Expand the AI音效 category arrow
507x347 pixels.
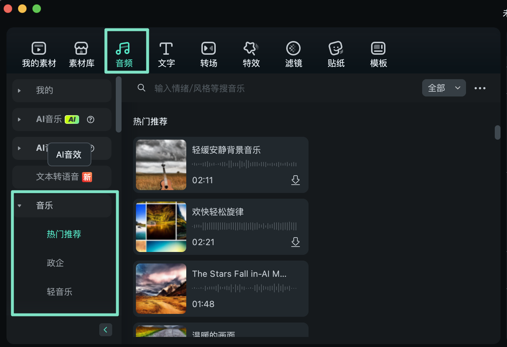pyautogui.click(x=19, y=148)
